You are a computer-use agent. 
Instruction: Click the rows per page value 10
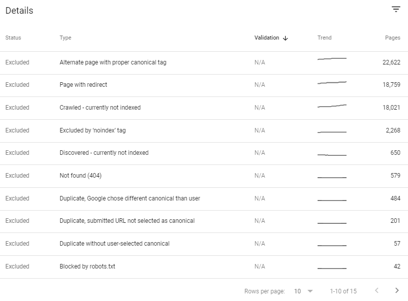297,291
